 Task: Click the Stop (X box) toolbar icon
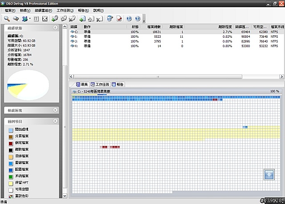(45, 19)
